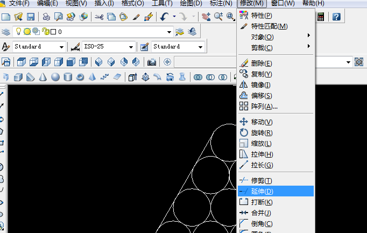
Task: Click the Wedge solid icon
Action: point(31,77)
